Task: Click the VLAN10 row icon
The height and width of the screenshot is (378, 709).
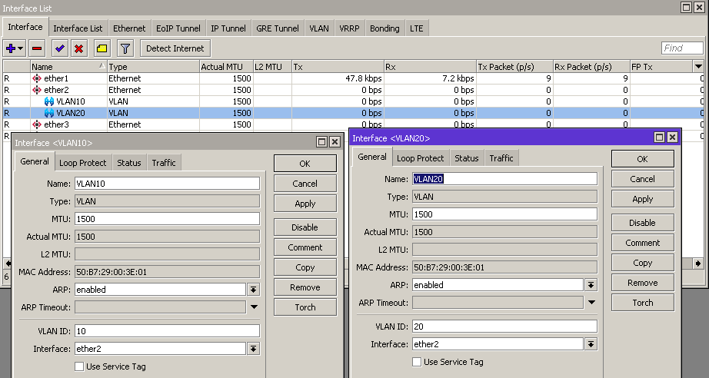Action: (x=49, y=101)
